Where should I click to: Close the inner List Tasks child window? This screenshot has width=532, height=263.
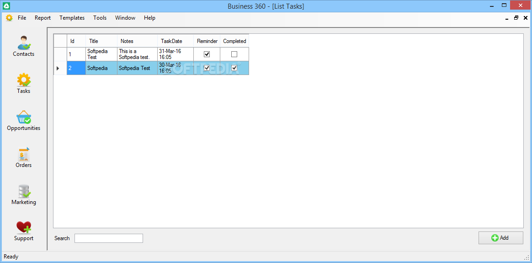click(526, 18)
